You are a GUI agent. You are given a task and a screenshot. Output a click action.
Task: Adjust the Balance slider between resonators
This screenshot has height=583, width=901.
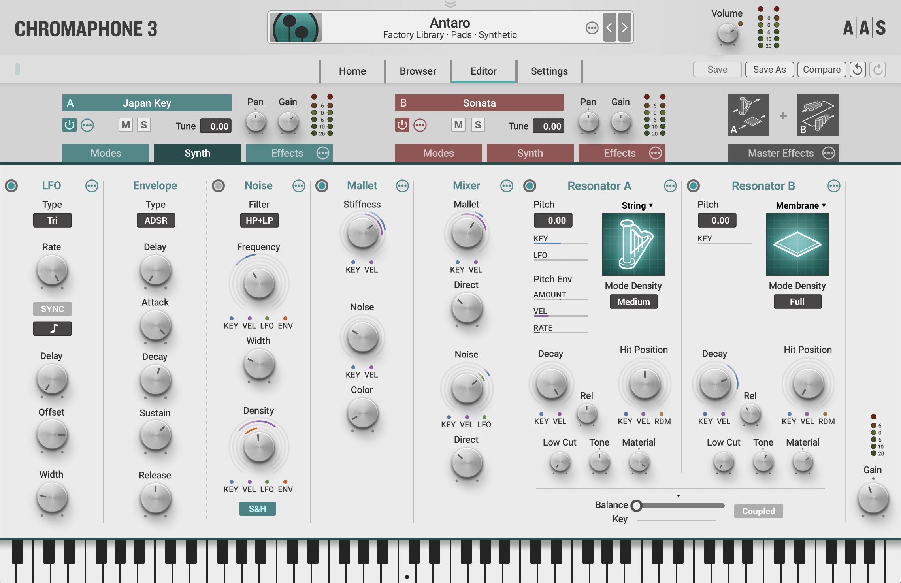tap(637, 505)
